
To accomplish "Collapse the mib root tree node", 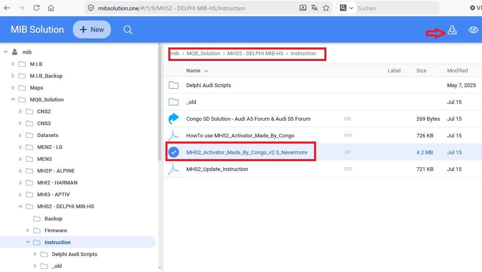I will pyautogui.click(x=6, y=52).
